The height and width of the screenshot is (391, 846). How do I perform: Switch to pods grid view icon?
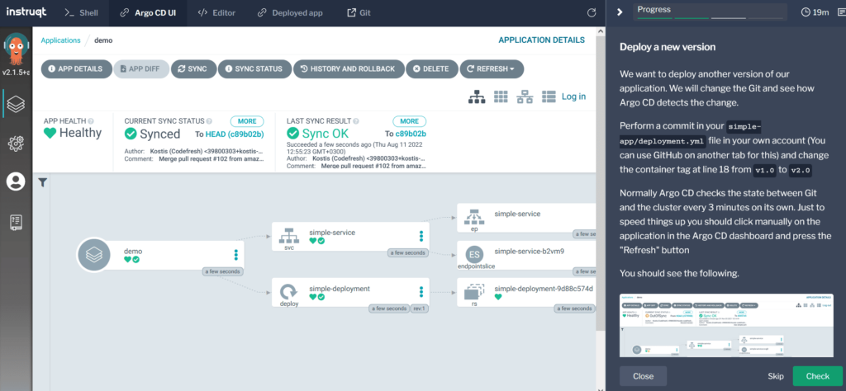click(501, 97)
